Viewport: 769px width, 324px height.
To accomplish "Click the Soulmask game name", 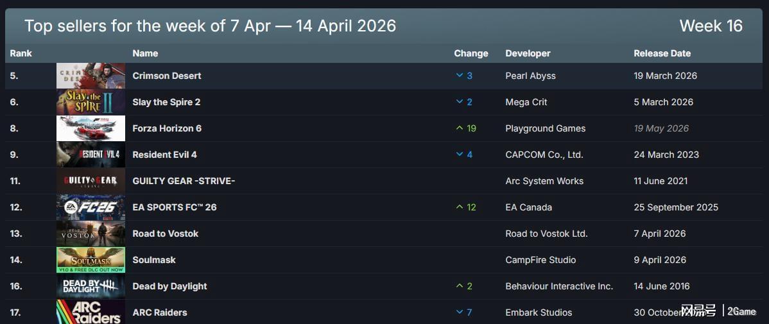I will 154,260.
